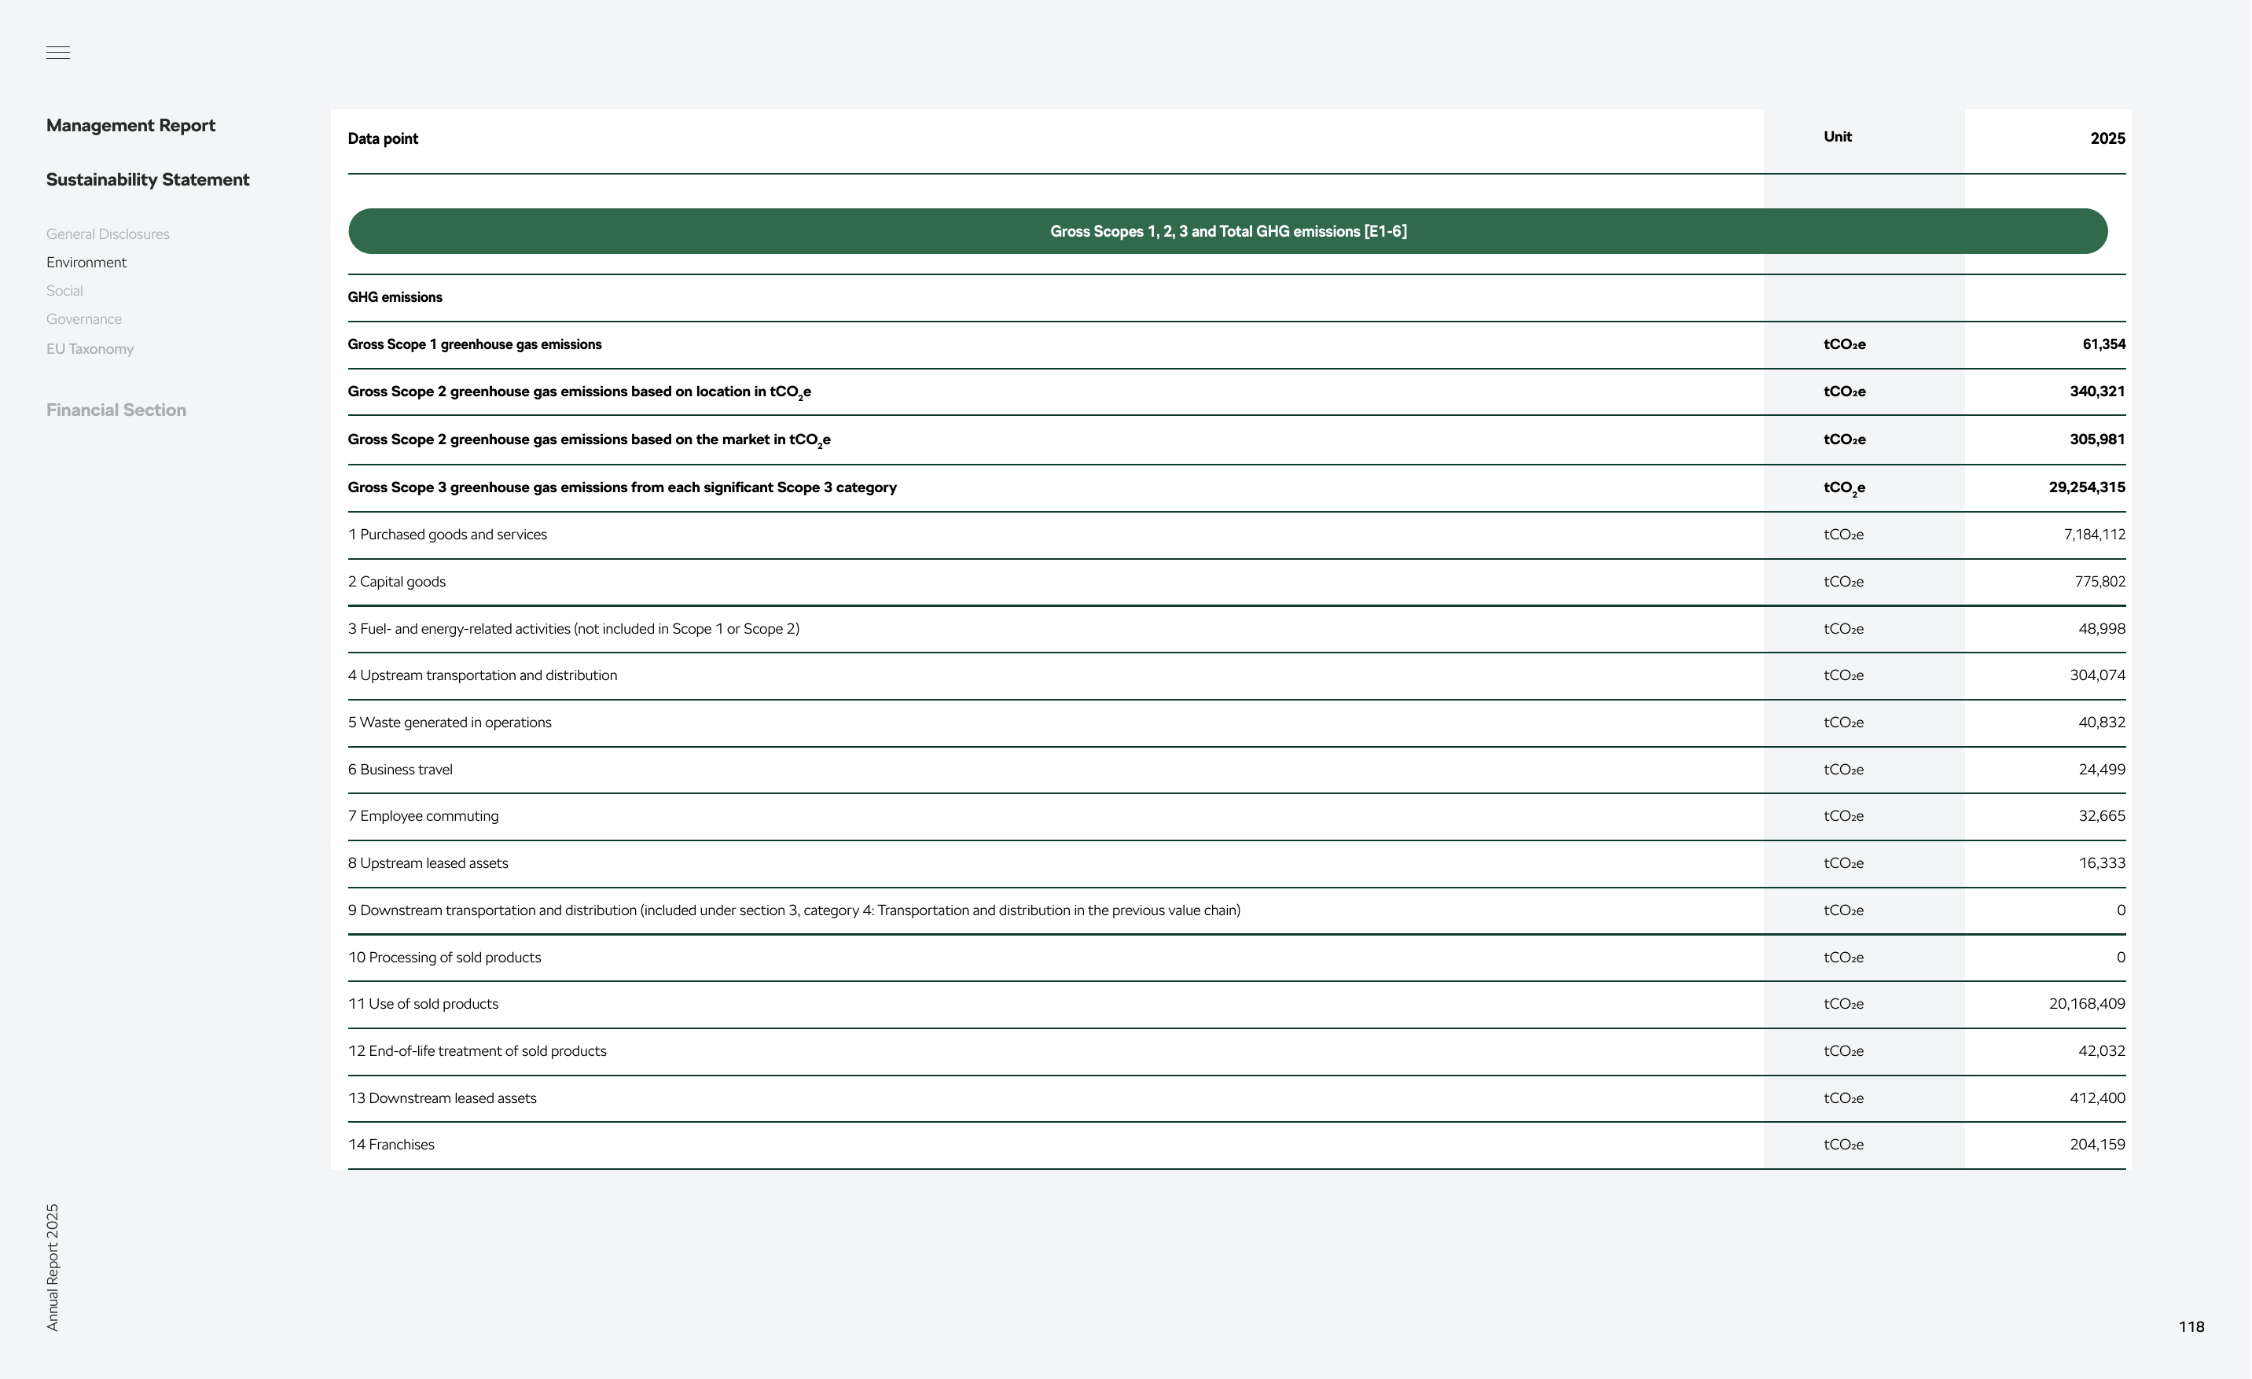Click the value 305,981
Screen dimensions: 2252x1379
(x=2097, y=439)
